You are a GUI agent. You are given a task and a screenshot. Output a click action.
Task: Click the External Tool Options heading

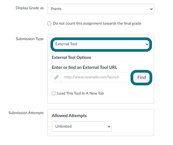(71, 57)
